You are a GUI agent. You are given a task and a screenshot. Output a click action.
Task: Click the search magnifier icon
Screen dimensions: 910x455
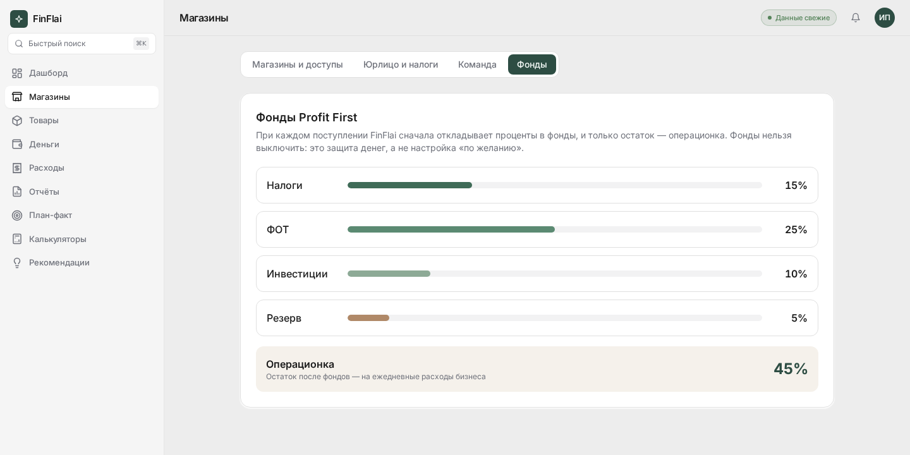point(18,44)
